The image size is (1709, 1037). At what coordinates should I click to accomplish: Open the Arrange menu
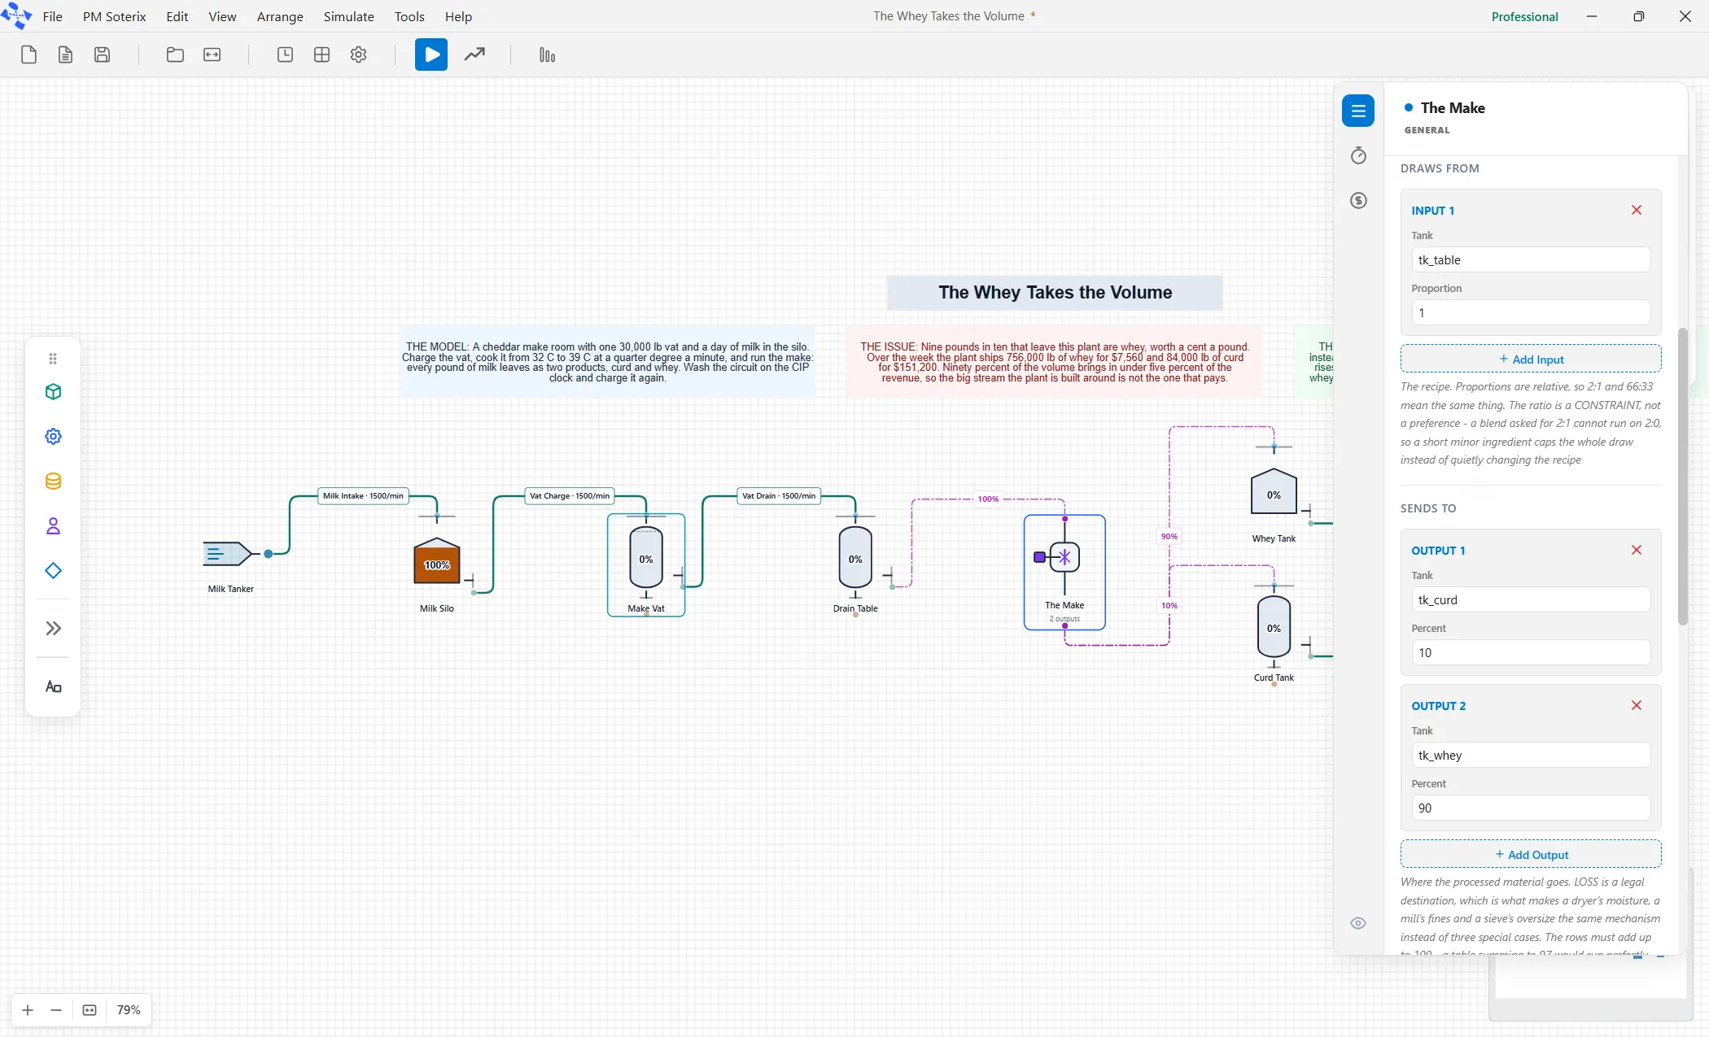pyautogui.click(x=280, y=16)
